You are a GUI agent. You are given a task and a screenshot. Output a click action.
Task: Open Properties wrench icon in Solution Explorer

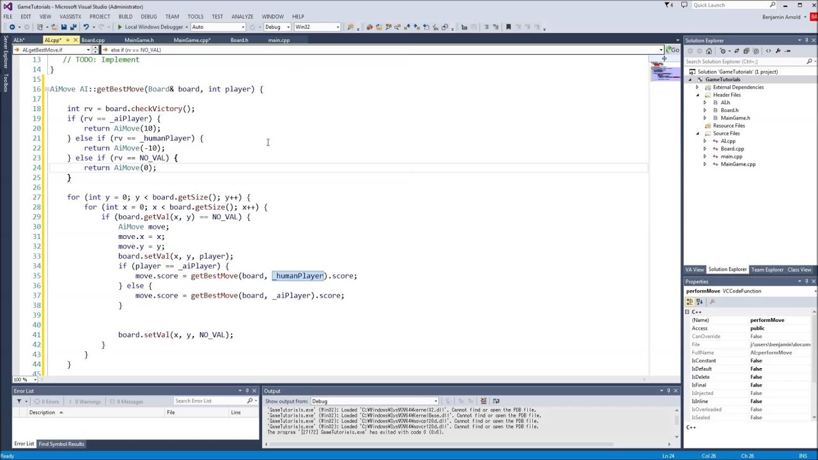coord(778,51)
